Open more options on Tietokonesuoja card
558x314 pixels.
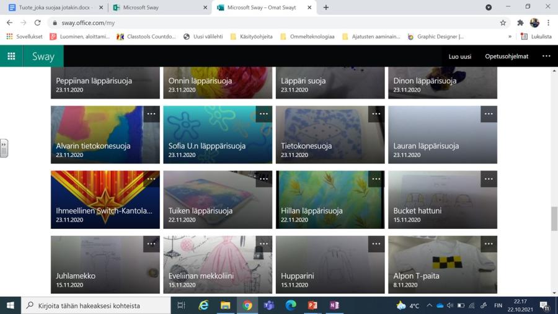point(376,114)
